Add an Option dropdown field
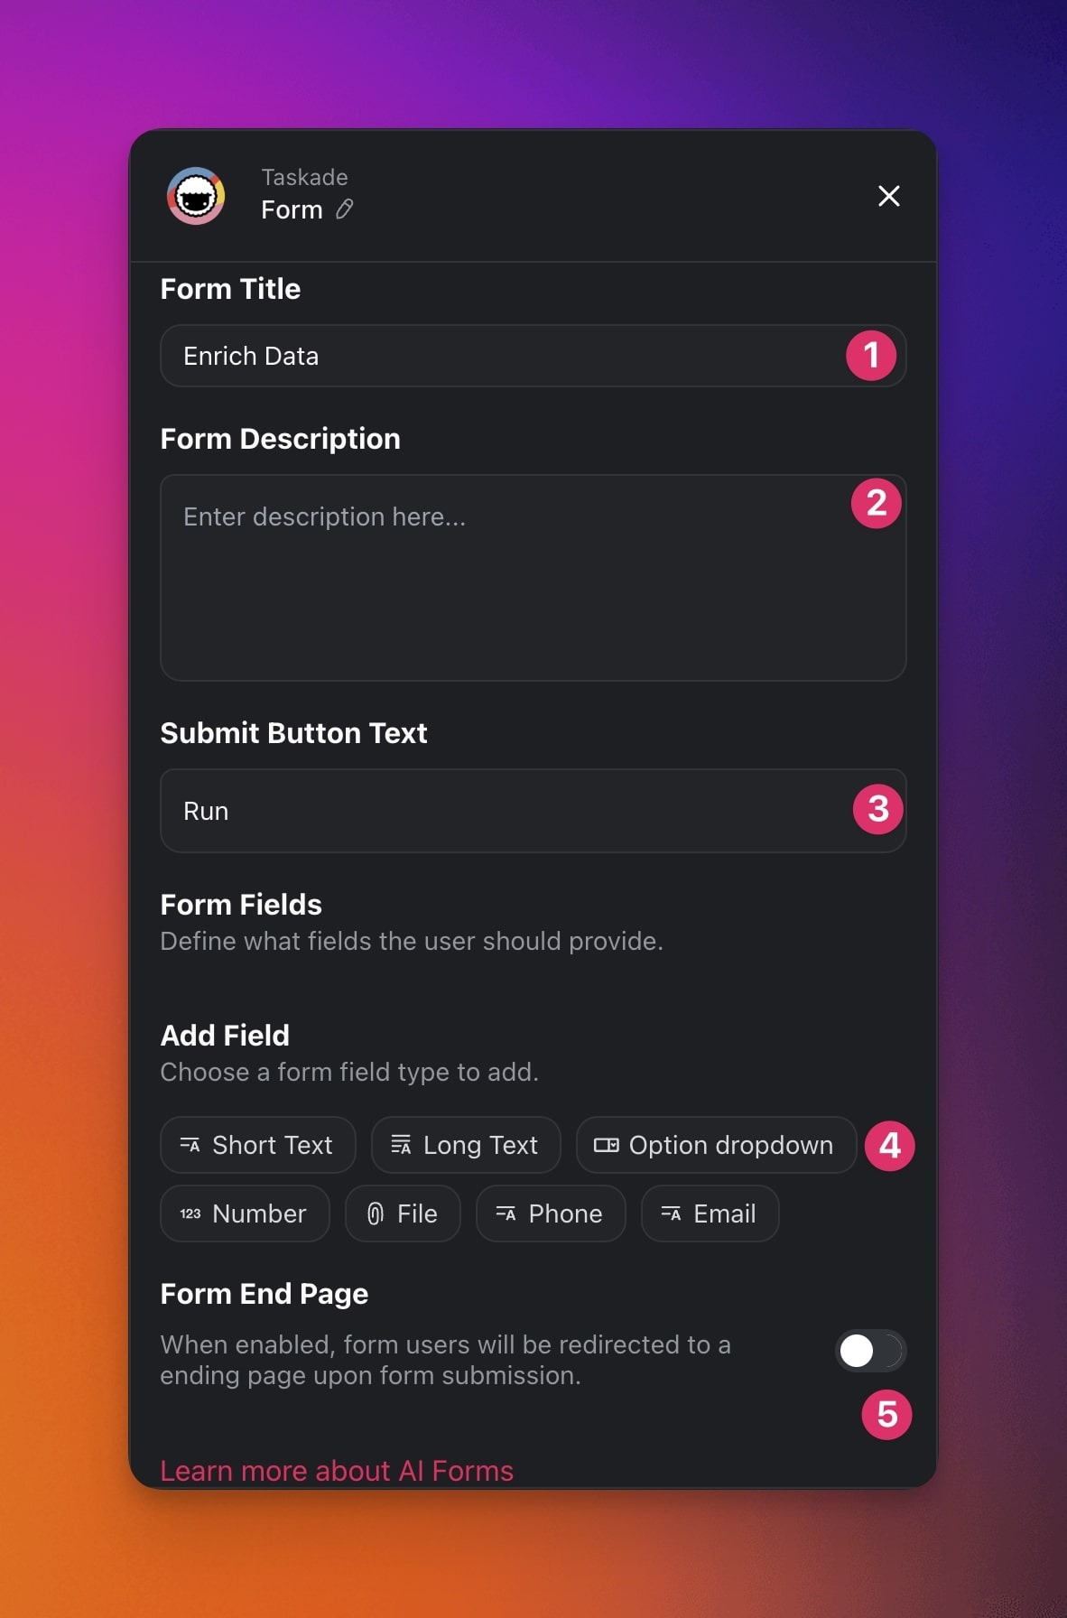The width and height of the screenshot is (1067, 1618). (x=716, y=1145)
